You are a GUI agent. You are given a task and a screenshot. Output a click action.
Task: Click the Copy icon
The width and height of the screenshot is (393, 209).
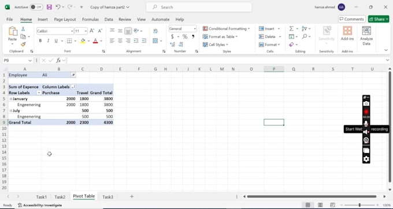coord(23,36)
